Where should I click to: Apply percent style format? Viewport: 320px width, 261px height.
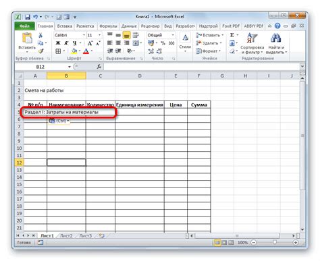[163, 43]
